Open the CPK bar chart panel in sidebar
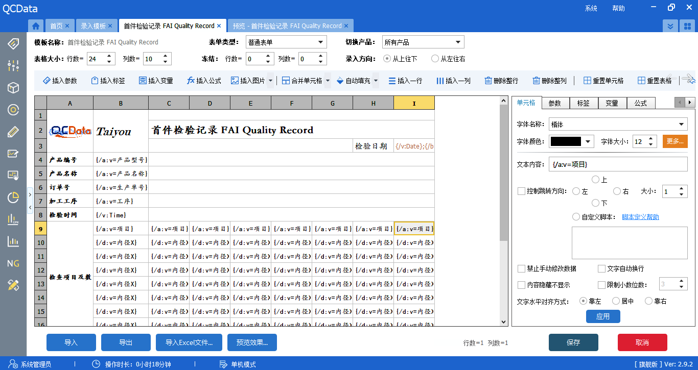 coord(13,218)
